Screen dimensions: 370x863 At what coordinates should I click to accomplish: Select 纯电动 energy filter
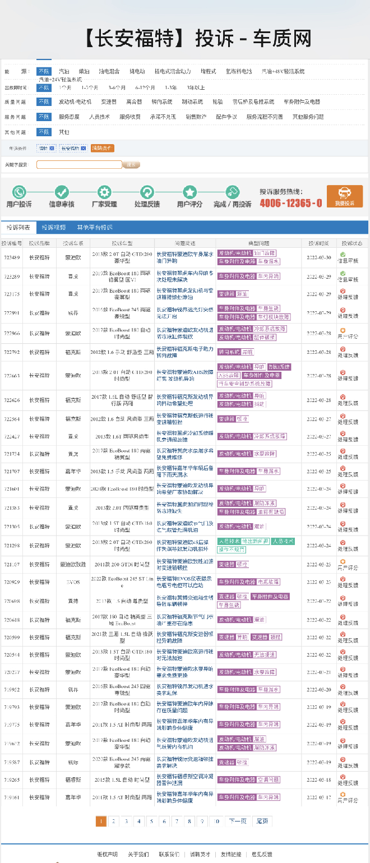(137, 71)
